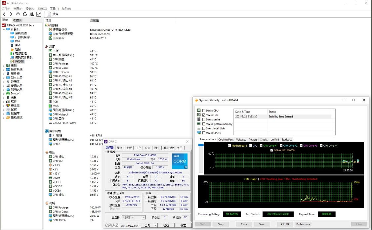Open the 工具 dropdown arrow in CPU-Z
Image resolution: width=372 pixels, height=230 pixels.
155,225
